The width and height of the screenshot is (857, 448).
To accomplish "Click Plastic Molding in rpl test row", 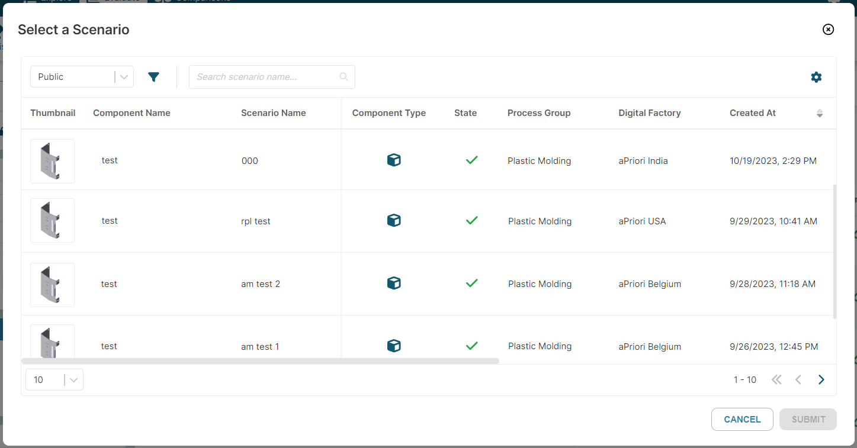I will point(540,221).
